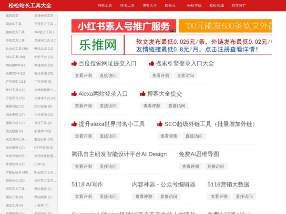Image resolution: width=286 pixels, height=214 pixels.
Task: Click thumbs-up icon beside Alexa网站登录入口
Action: pos(74,94)
